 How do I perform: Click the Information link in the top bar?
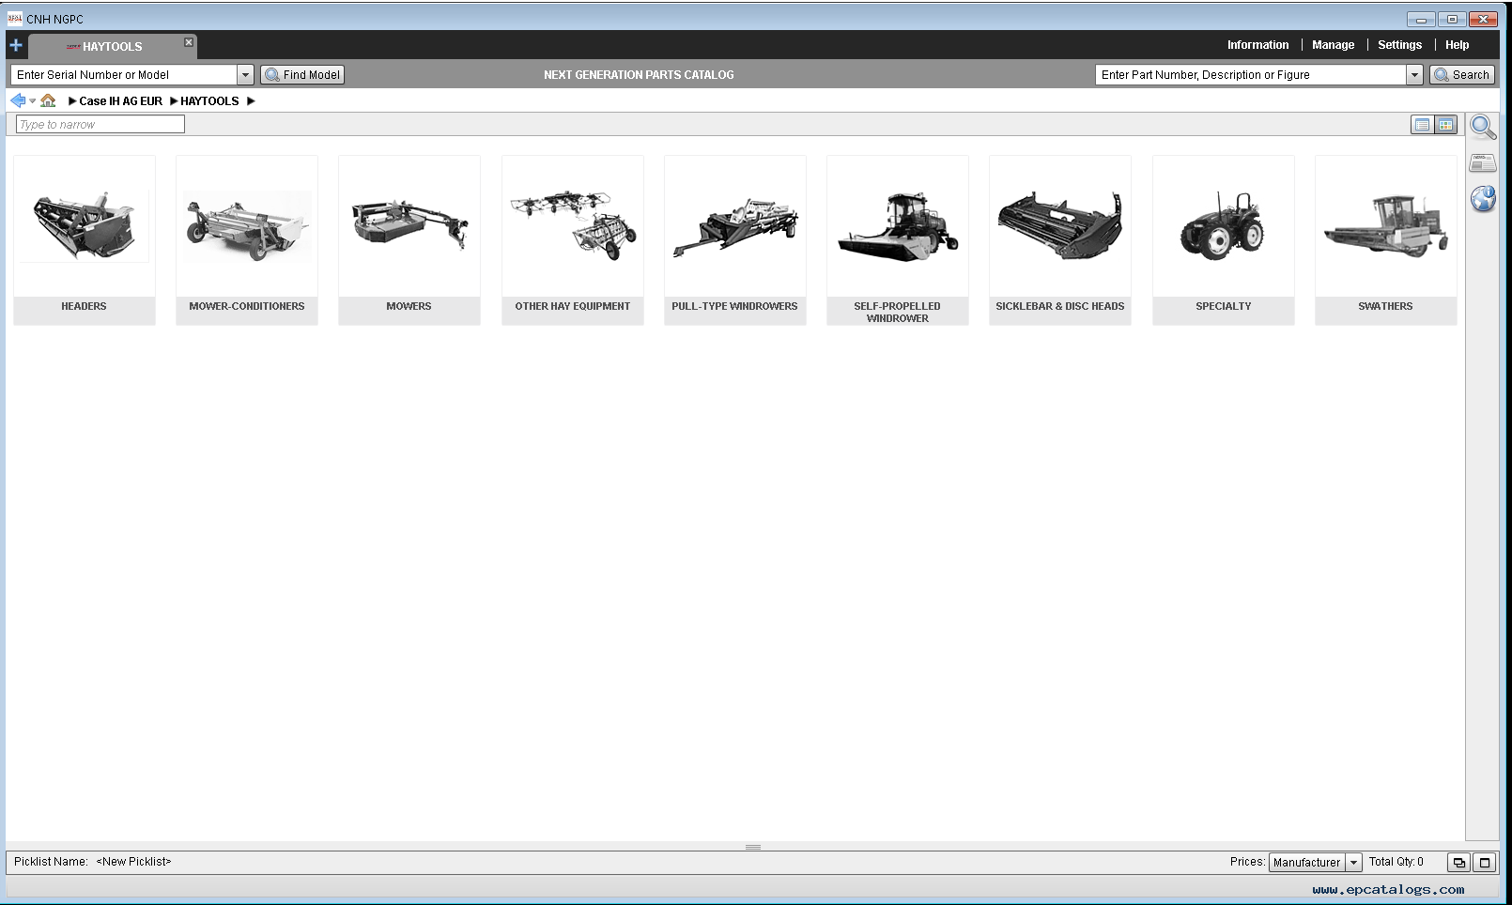tap(1257, 44)
